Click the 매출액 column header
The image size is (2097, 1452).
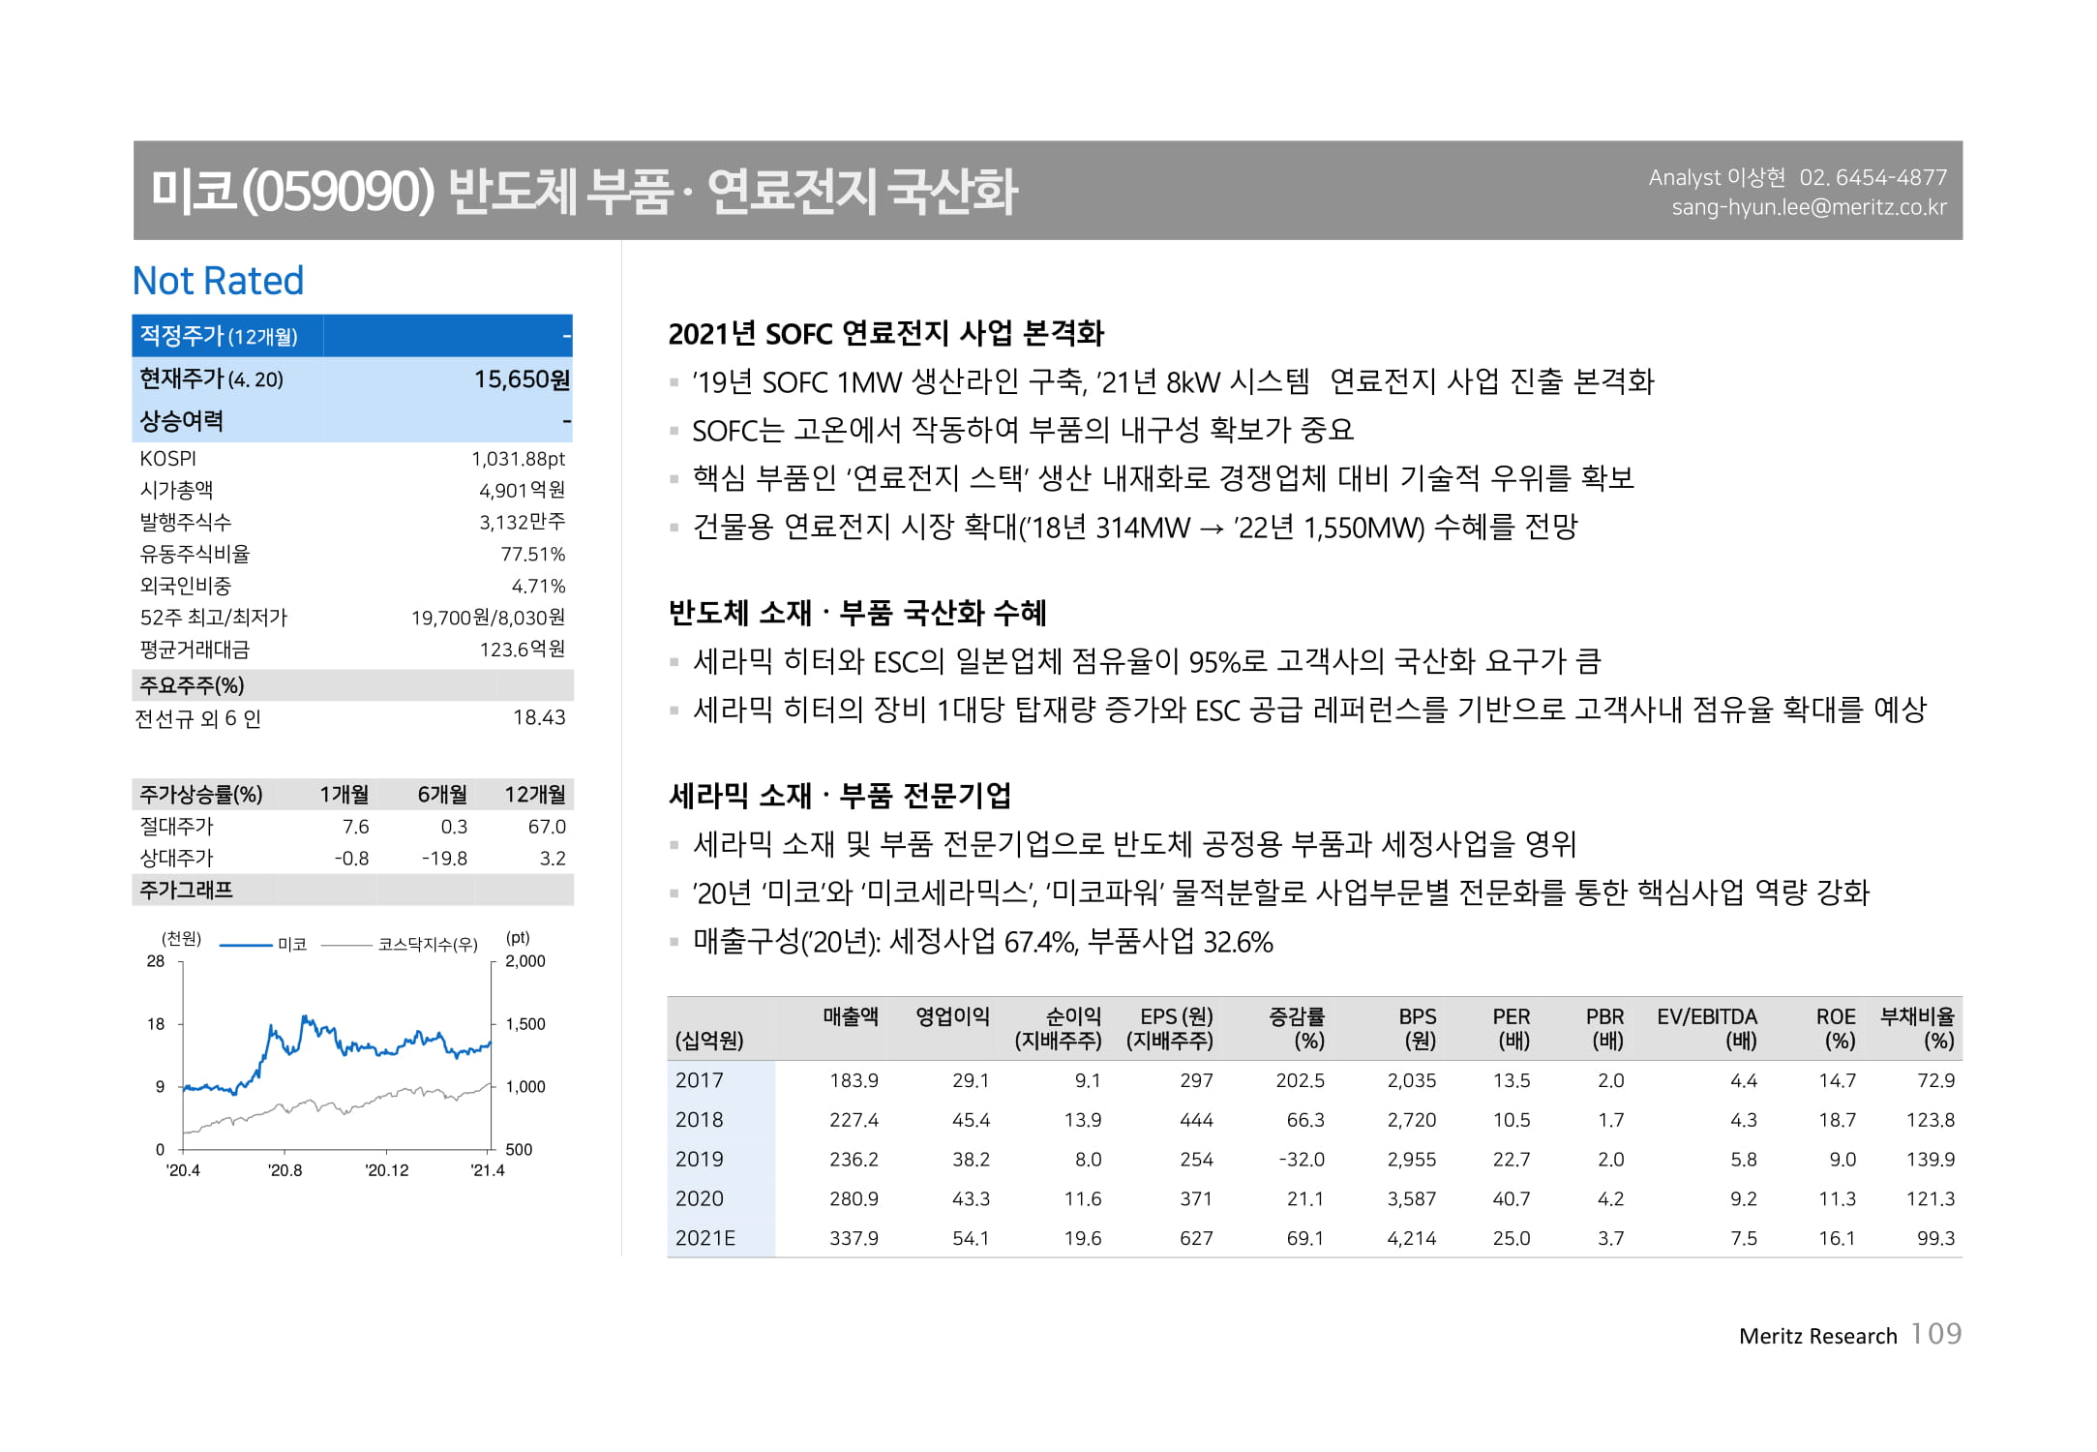click(851, 1016)
